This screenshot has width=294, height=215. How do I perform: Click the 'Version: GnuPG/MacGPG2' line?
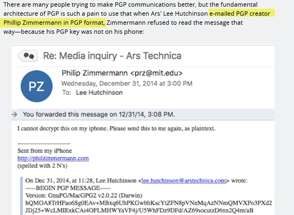pyautogui.click(x=84, y=196)
